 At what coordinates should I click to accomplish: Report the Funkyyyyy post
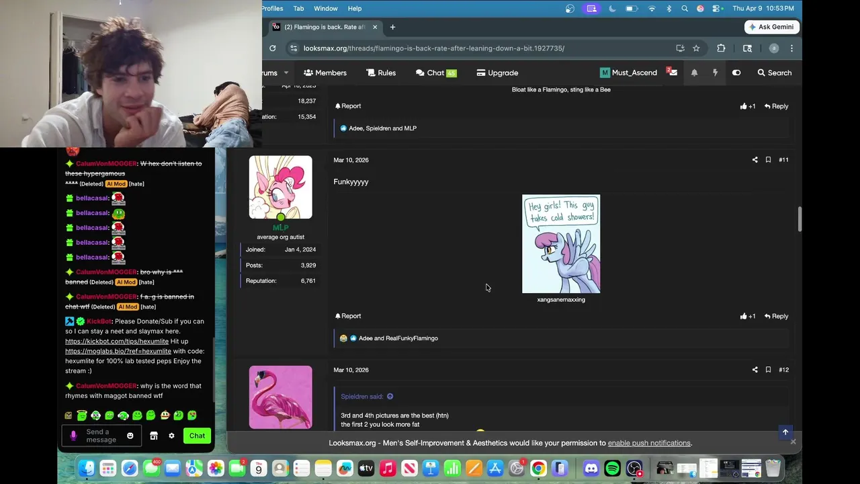click(x=348, y=316)
